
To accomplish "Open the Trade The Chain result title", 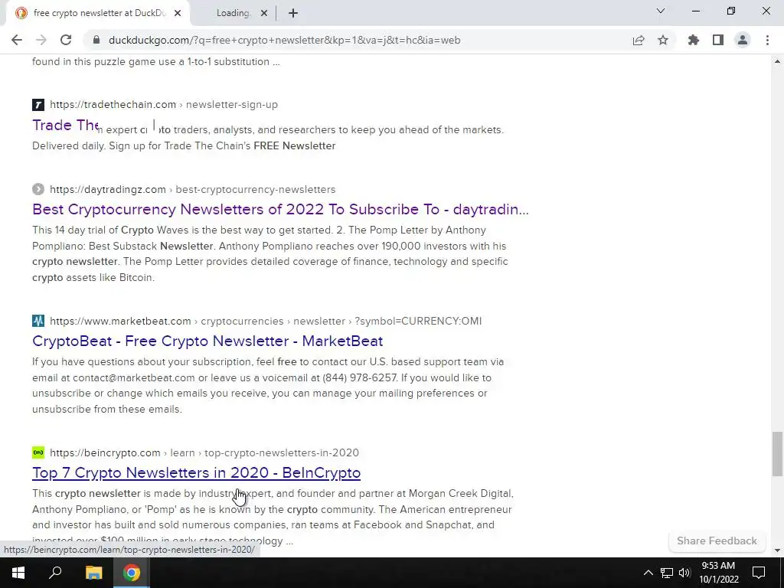I will pyautogui.click(x=66, y=125).
